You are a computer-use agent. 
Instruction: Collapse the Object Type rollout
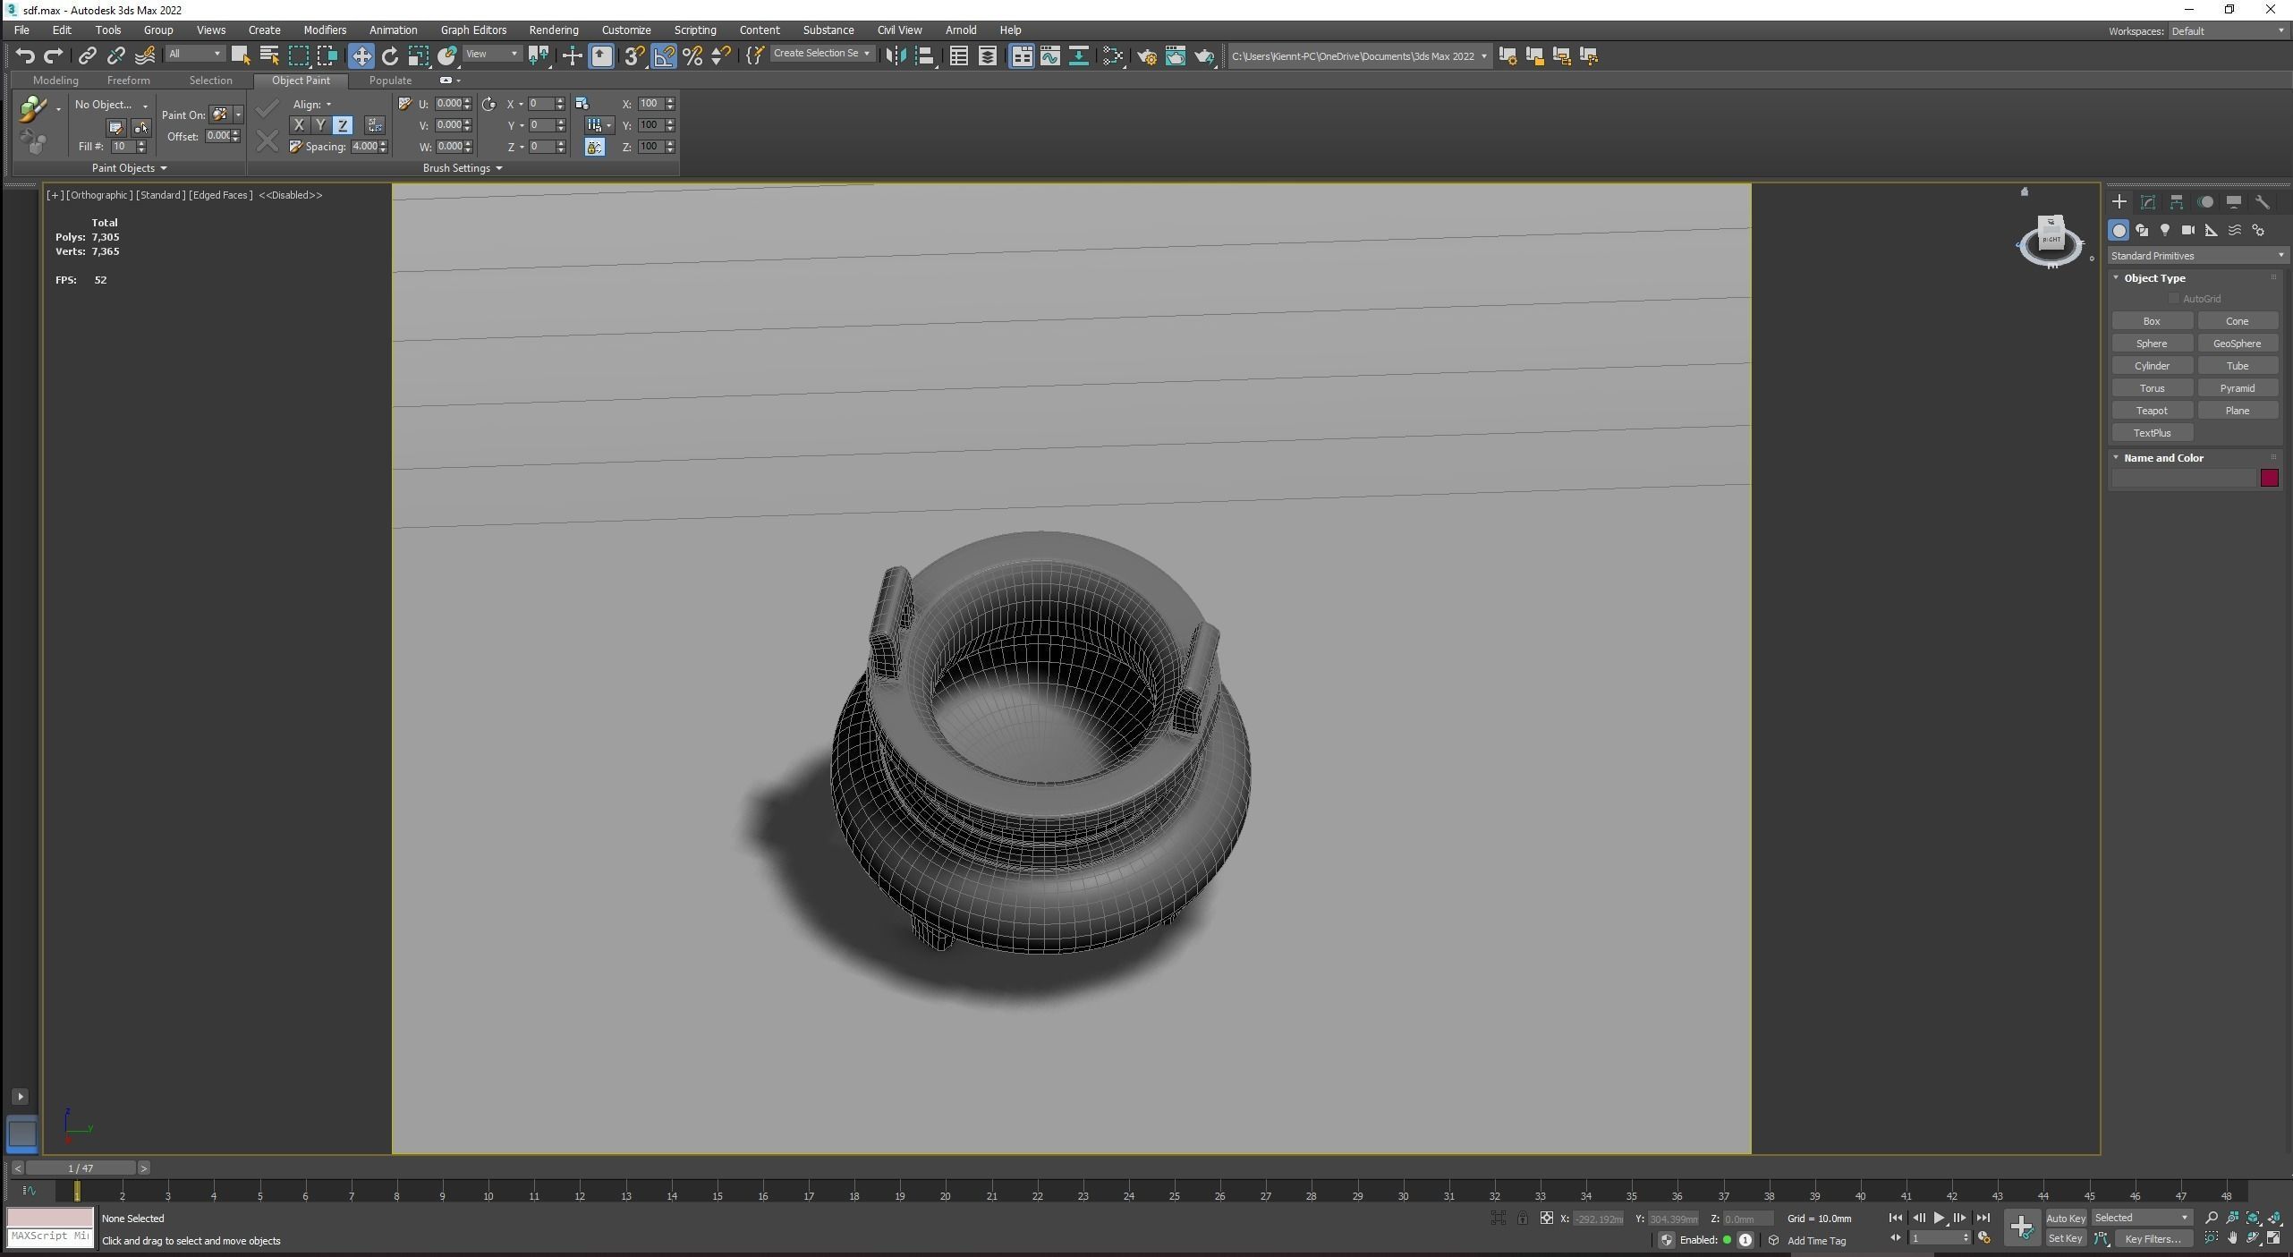coord(2116,278)
